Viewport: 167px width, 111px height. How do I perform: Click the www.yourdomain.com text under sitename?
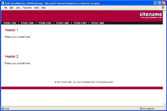click(x=151, y=18)
